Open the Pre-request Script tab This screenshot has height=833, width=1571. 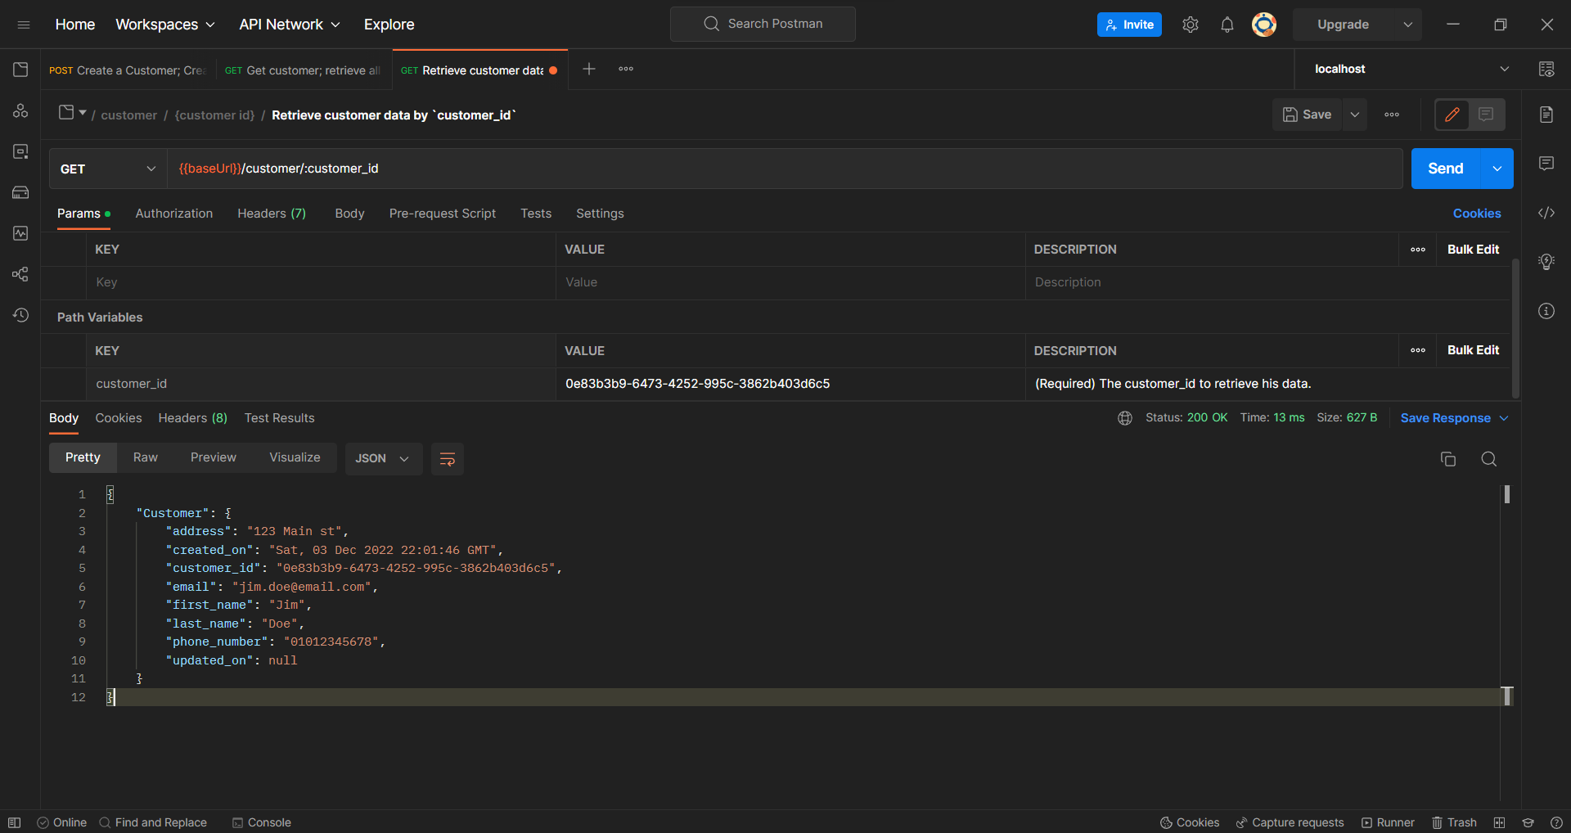click(443, 214)
